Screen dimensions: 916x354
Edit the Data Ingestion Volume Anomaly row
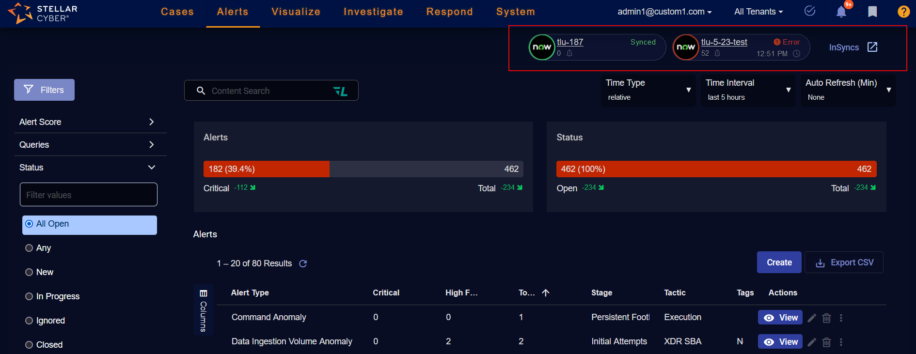click(812, 342)
